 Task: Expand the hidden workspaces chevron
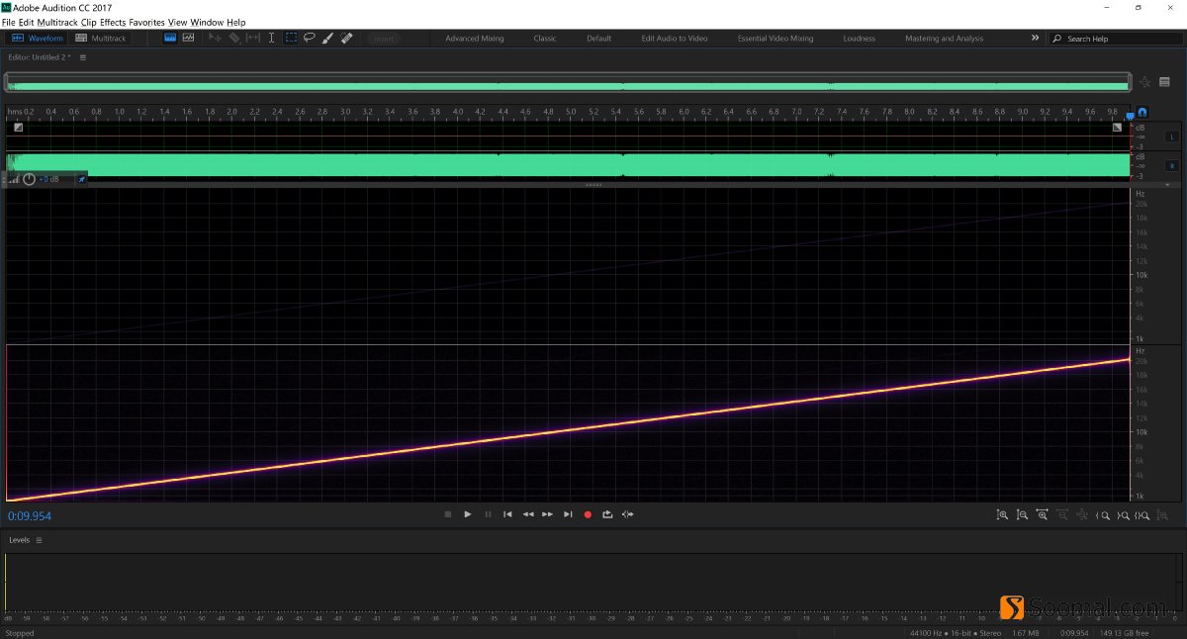click(1035, 38)
